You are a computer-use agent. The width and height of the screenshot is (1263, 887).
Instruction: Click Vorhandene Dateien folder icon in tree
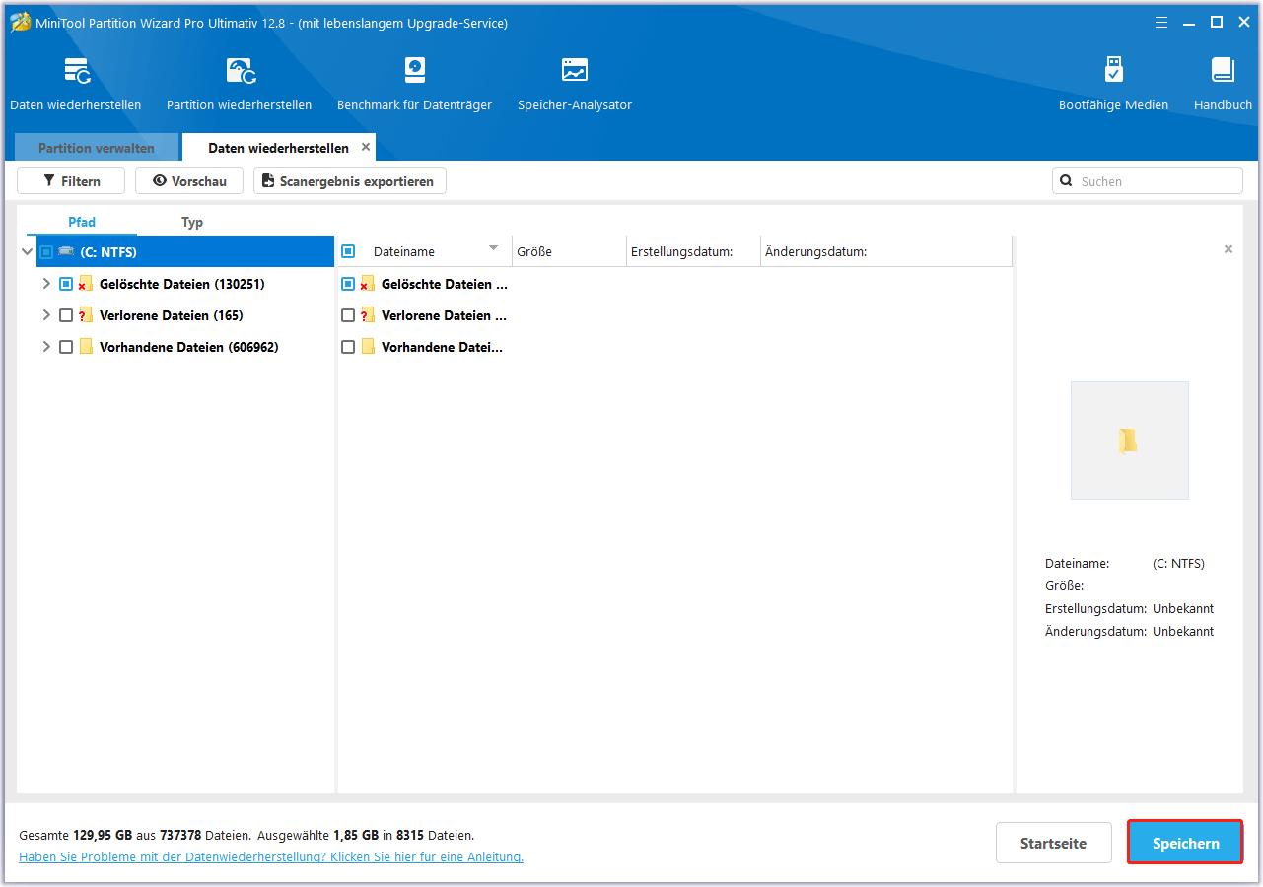(x=86, y=347)
